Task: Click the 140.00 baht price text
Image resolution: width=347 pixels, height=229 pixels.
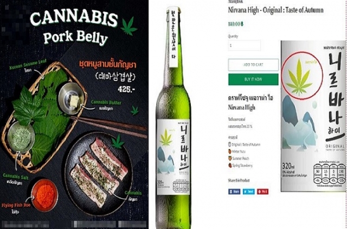Action: point(235,24)
